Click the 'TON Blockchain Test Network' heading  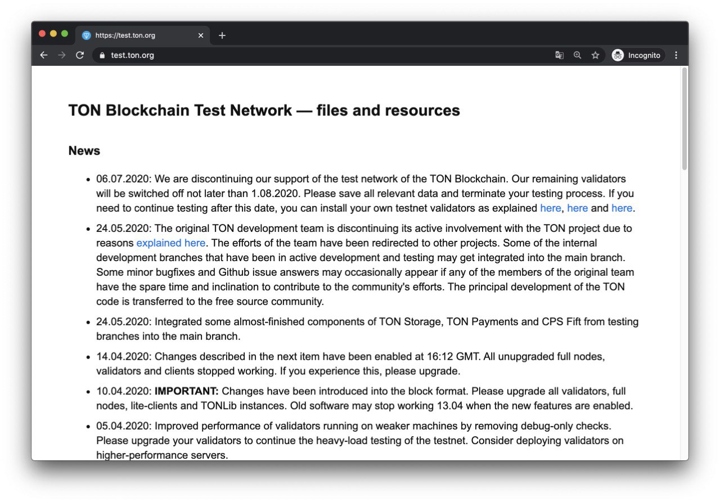264,110
